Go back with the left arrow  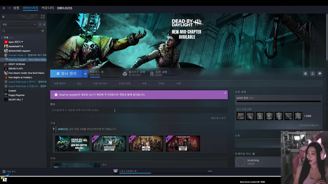click(4, 8)
